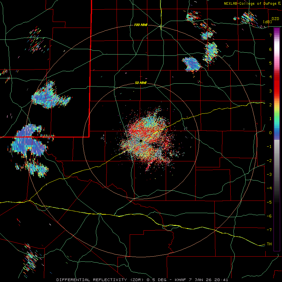Select the 3 dB scale value
Image resolution: width=282 pixels, height=282 pixels.
click(x=270, y=91)
